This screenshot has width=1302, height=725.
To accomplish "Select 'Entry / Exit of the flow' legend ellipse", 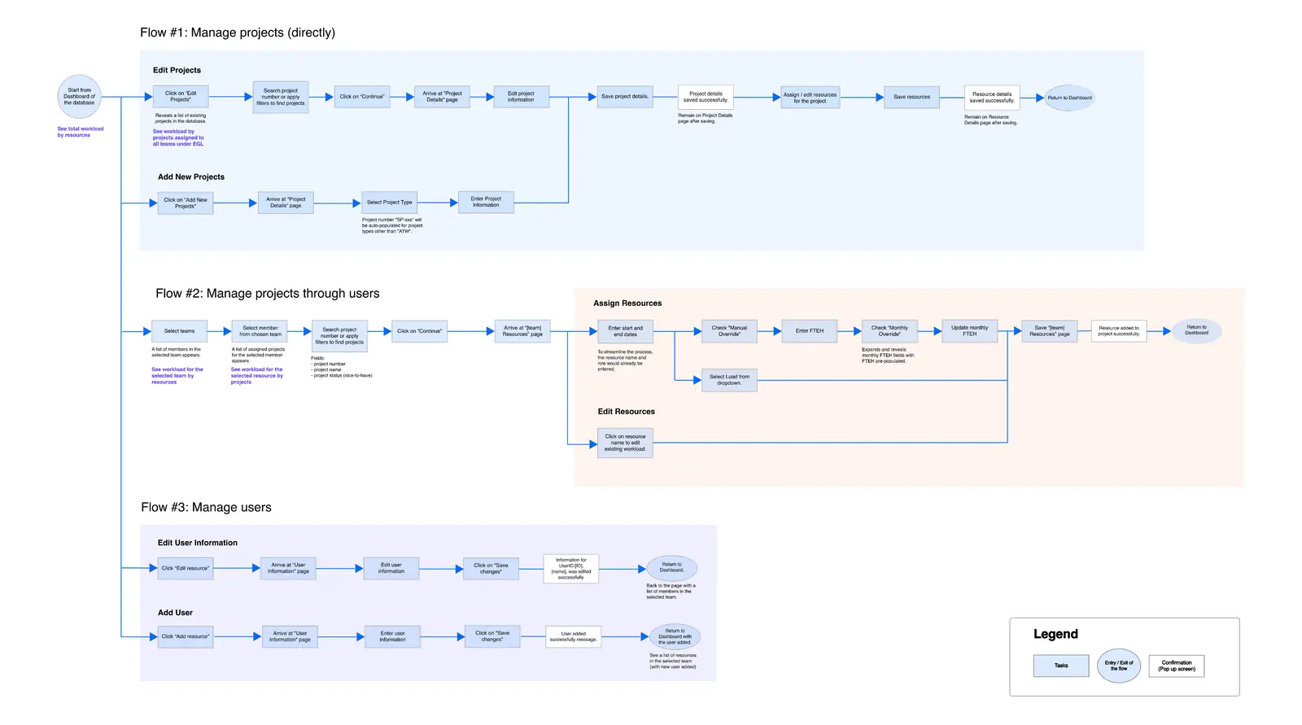I will 1119,666.
